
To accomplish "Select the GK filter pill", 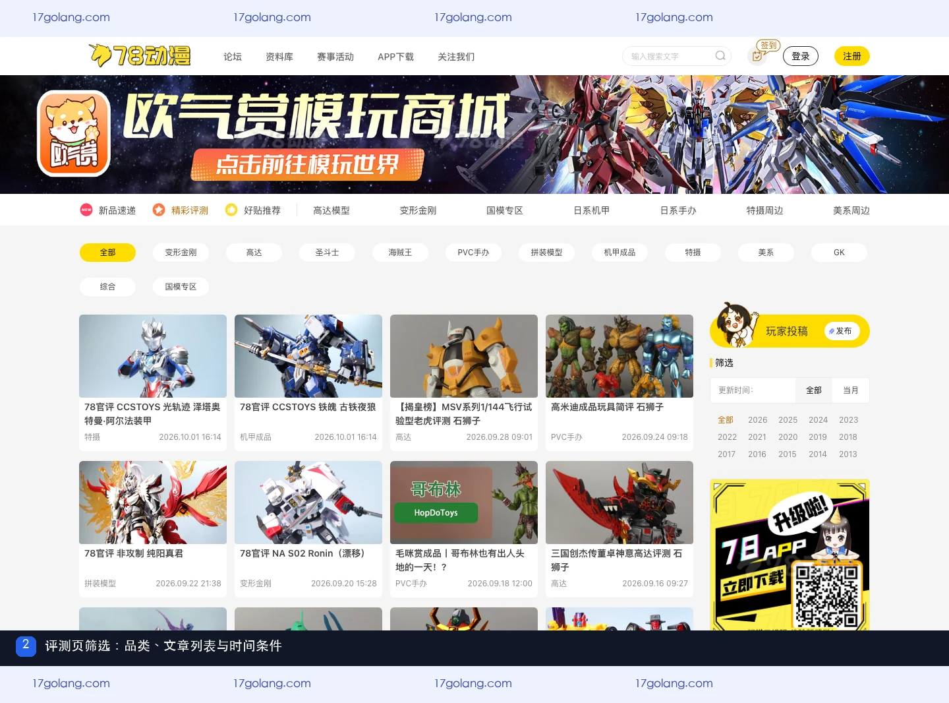I will point(839,253).
